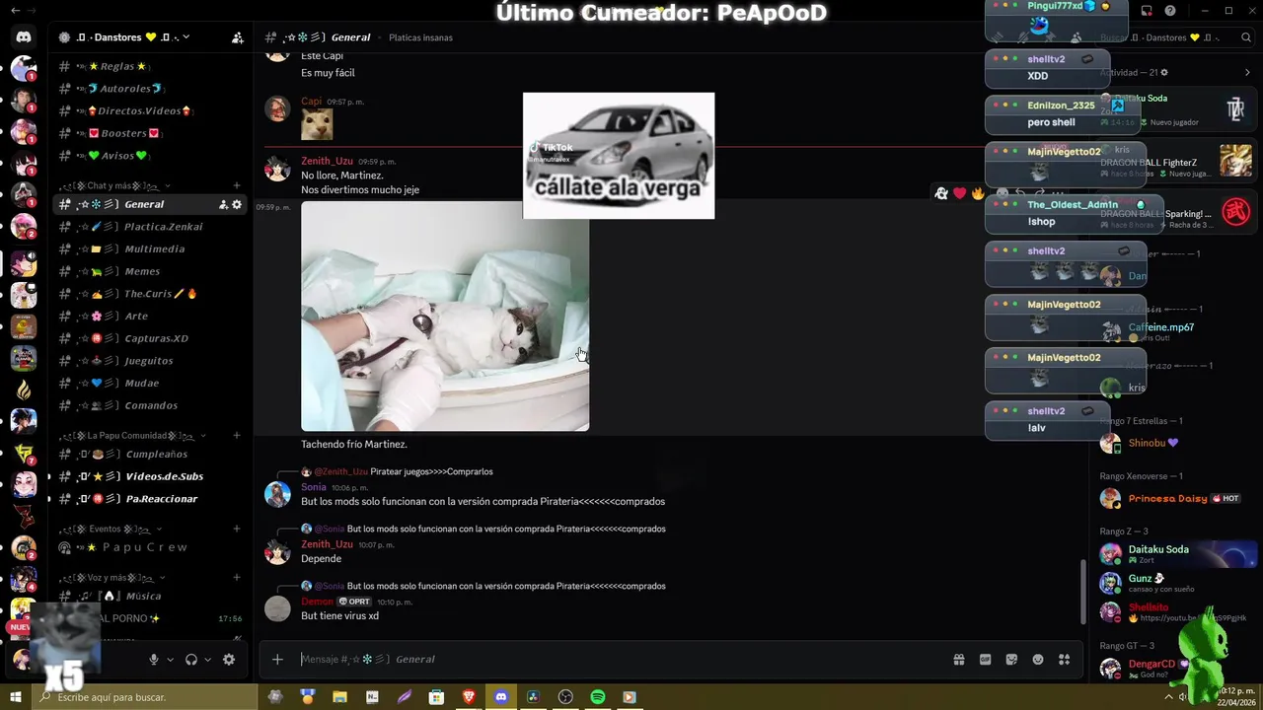Add channel to Voz y más category
The image size is (1263, 710).
pyautogui.click(x=237, y=577)
